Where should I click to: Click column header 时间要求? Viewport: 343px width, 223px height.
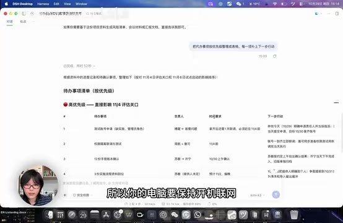[215, 116]
